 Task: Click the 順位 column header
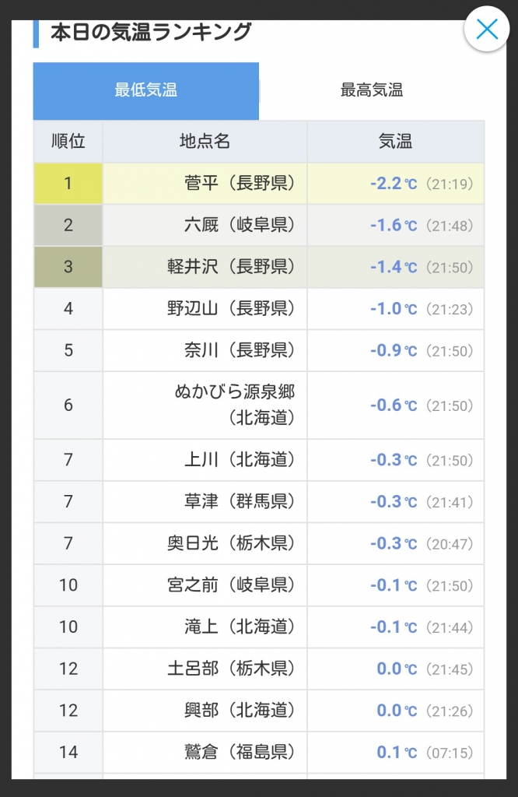tap(68, 142)
